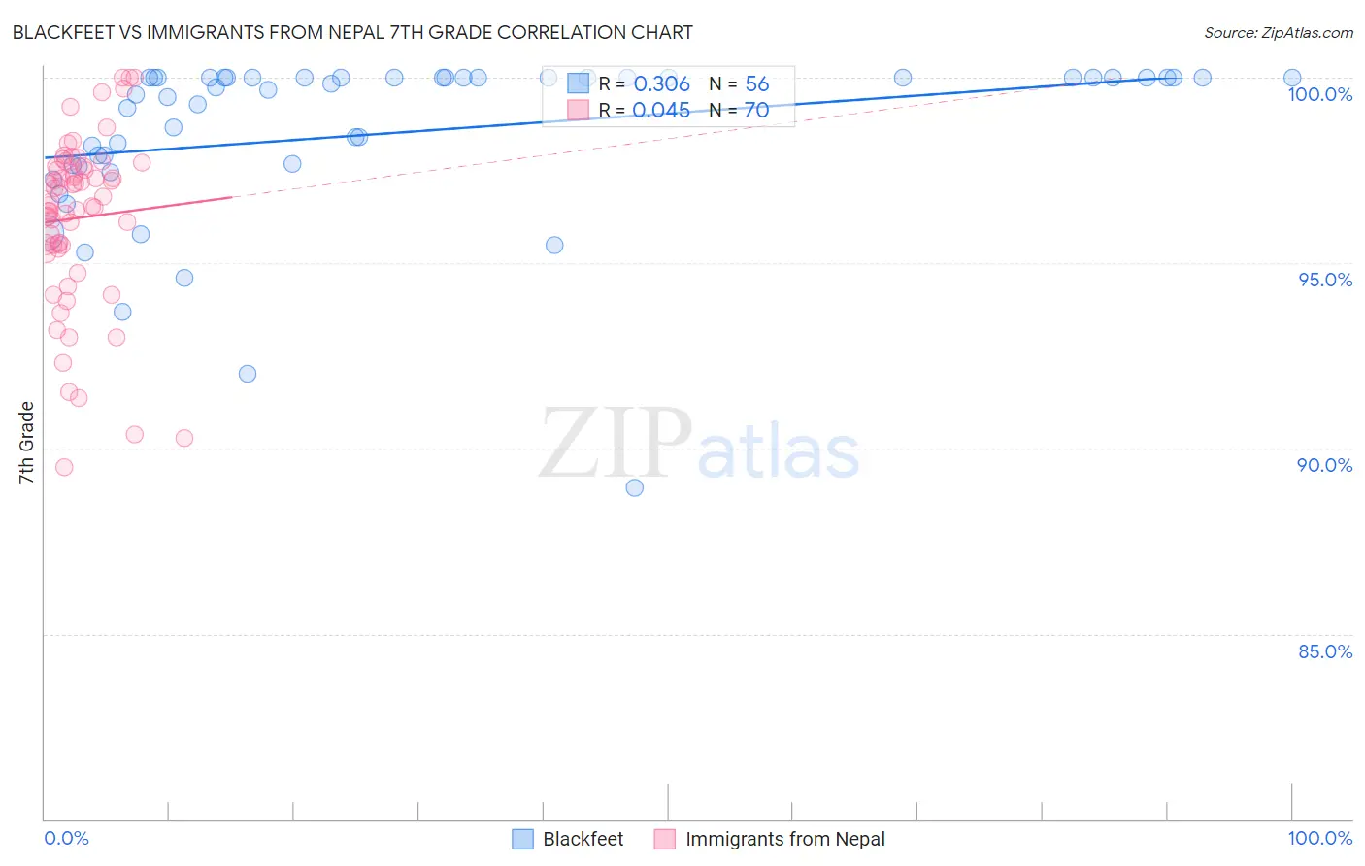Click the rightmost blue data point at 100%
Image resolution: width=1365 pixels, height=866 pixels.
(1292, 78)
